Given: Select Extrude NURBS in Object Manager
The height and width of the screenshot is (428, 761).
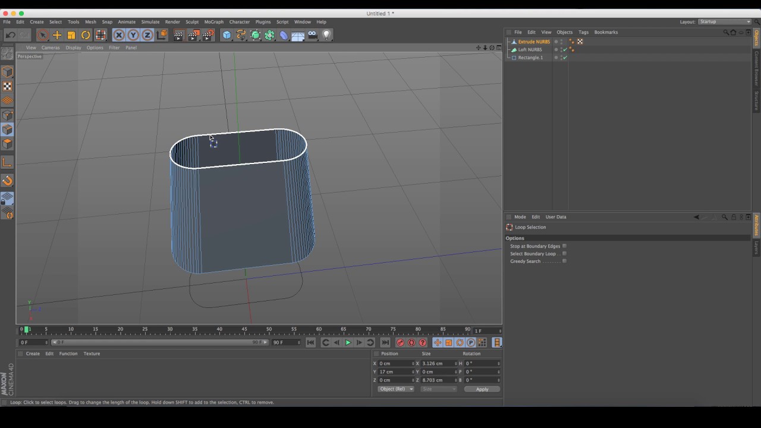Looking at the screenshot, I should tap(534, 42).
